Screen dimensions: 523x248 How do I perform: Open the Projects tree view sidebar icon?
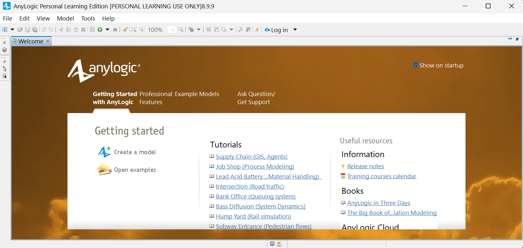[4, 69]
